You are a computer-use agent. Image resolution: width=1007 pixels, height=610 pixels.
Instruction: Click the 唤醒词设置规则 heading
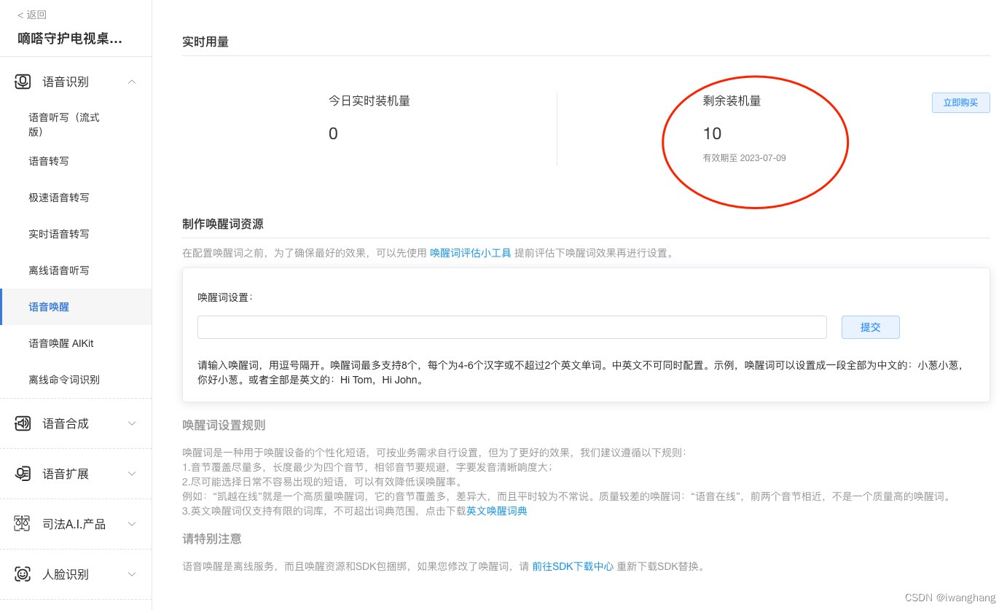[224, 425]
